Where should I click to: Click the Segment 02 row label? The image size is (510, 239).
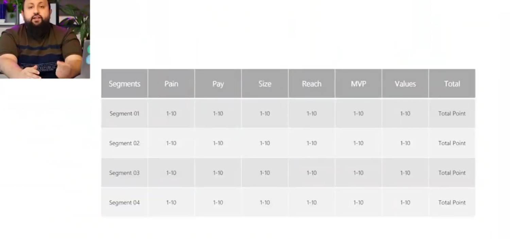click(124, 143)
